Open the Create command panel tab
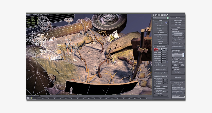This screenshot has width=212, height=113. click(153, 15)
